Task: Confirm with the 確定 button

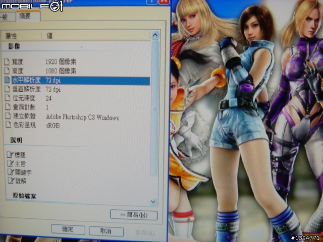Action: 68,229
